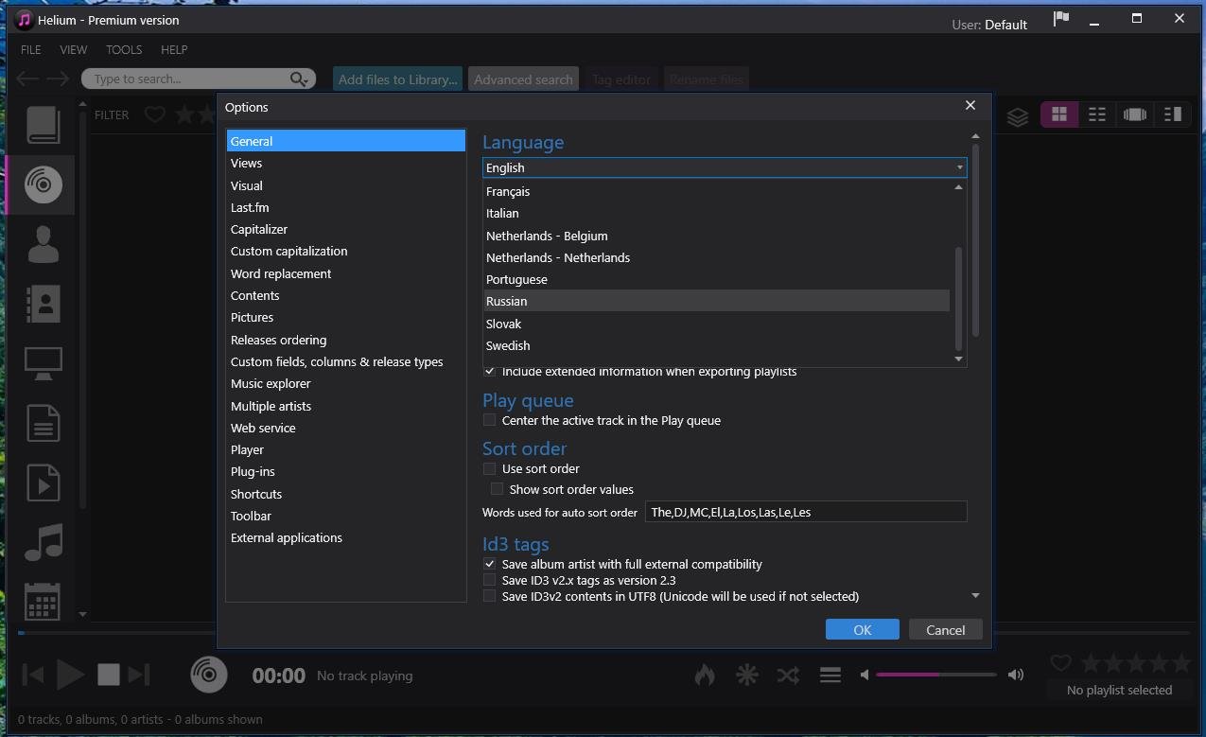Click the monitor icon in sidebar
The height and width of the screenshot is (737, 1206).
click(44, 363)
